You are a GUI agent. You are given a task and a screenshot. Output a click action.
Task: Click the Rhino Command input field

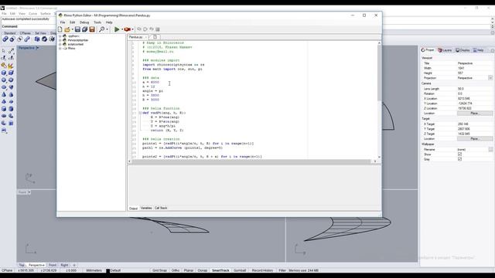coord(37,26)
